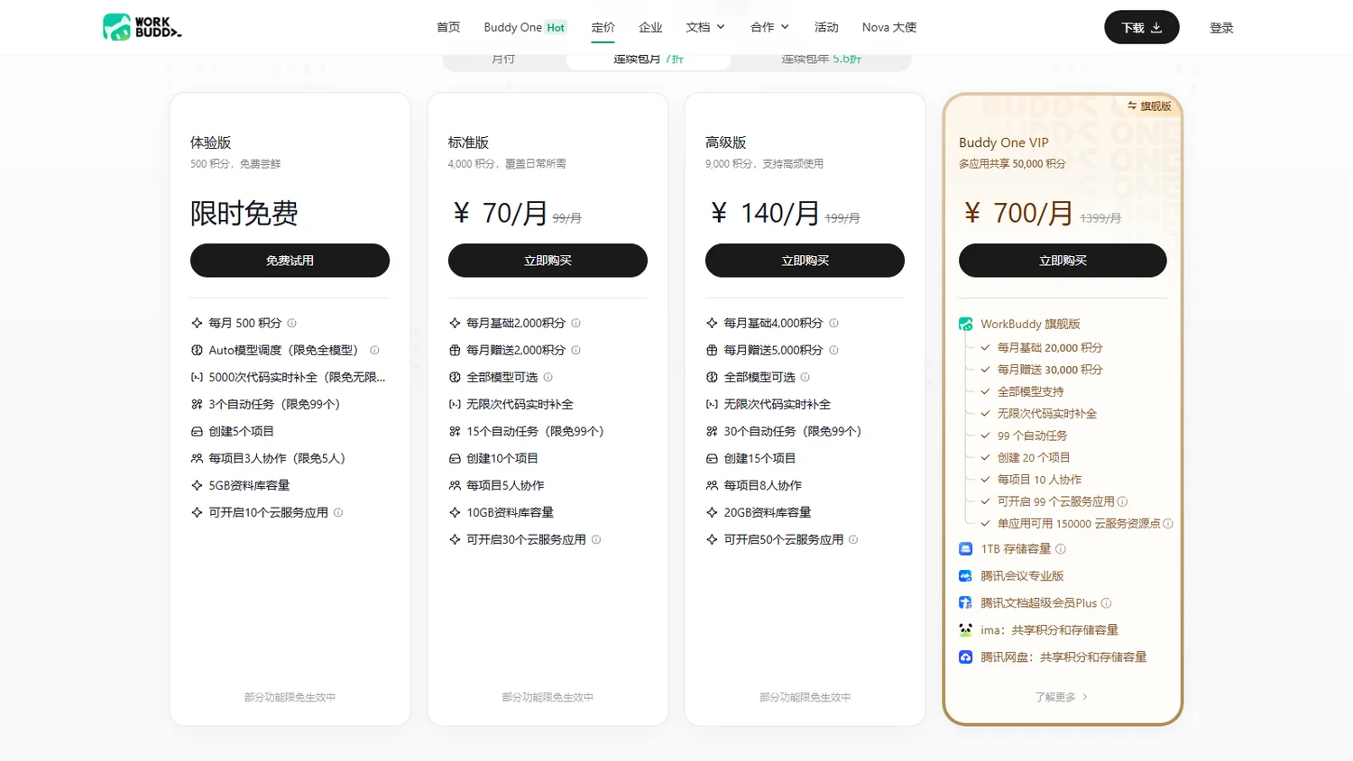Expand the 文档 dropdown chevron

[721, 27]
